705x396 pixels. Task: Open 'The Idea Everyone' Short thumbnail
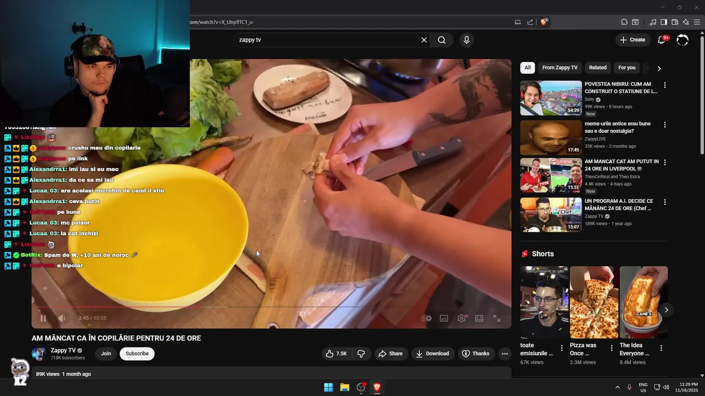[643, 302]
